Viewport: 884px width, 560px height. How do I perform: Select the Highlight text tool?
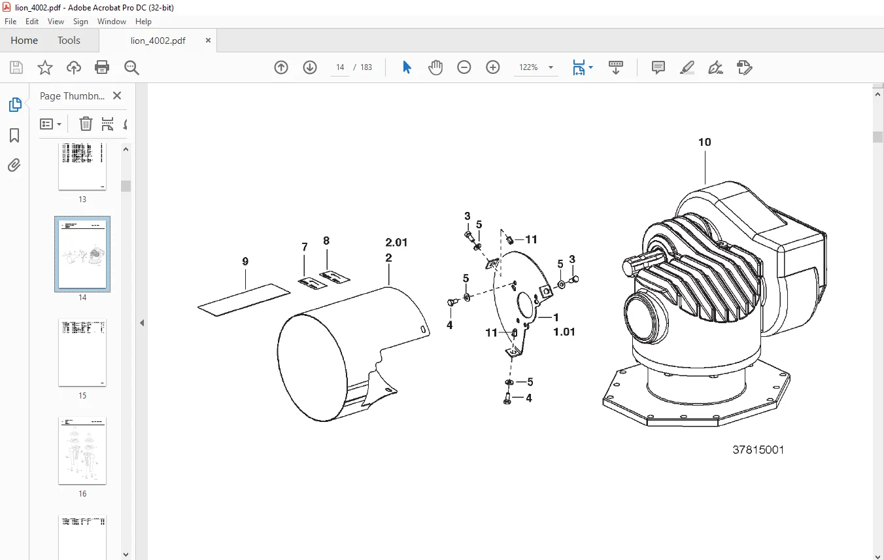687,67
